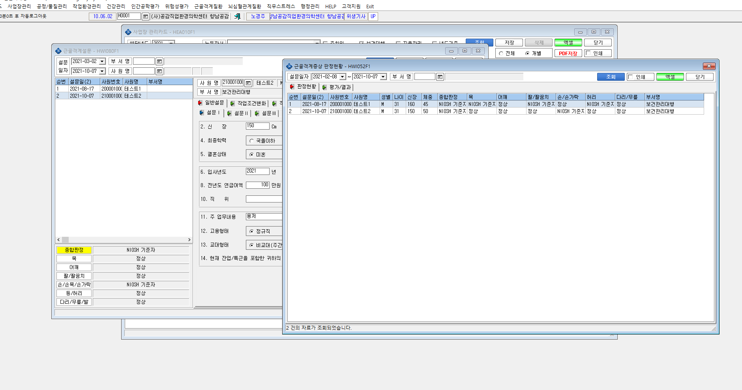This screenshot has width=742, height=390.
Task: Open the company code lookup icon beside H0001
Action: point(145,16)
